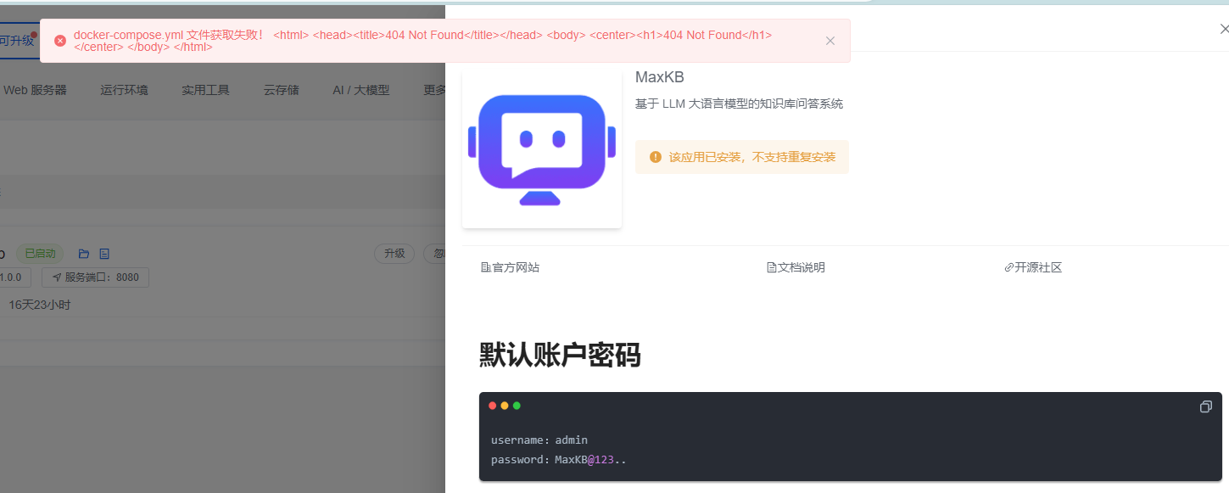Switch to the 运行环境 category tab

pyautogui.click(x=124, y=90)
